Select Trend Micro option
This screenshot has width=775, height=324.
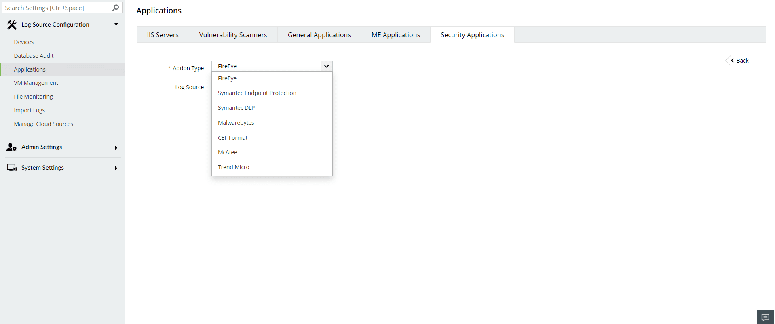coord(272,167)
